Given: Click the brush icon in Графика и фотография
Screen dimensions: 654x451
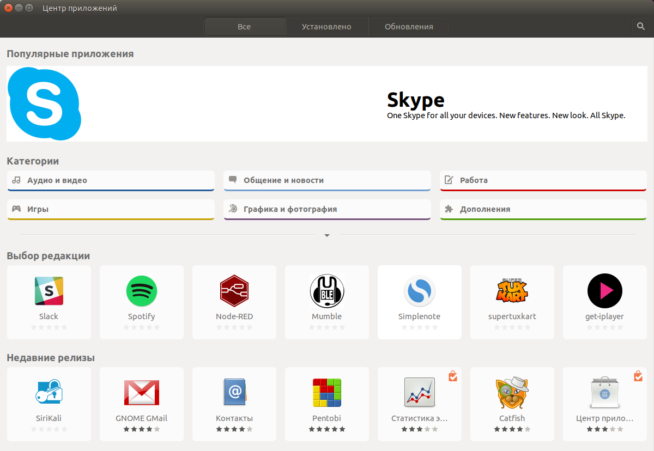Looking at the screenshot, I should 233,209.
